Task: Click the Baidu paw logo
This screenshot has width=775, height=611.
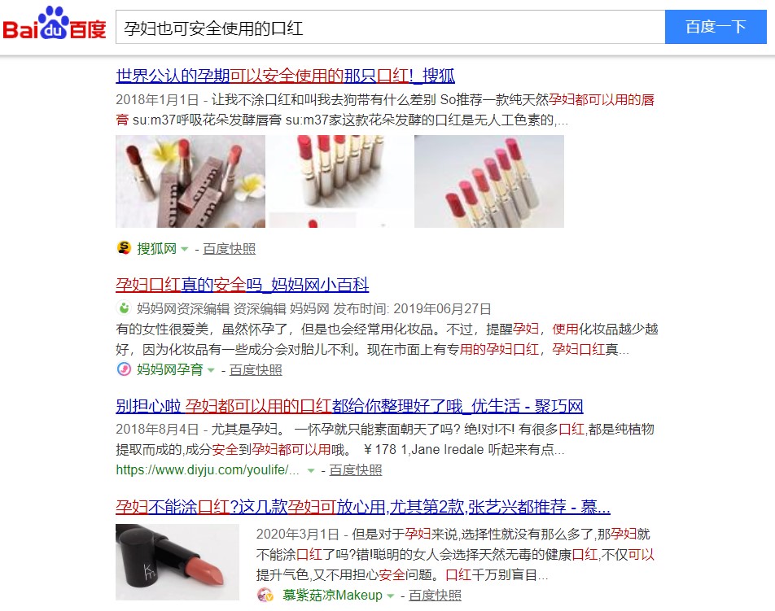Action: point(55,24)
